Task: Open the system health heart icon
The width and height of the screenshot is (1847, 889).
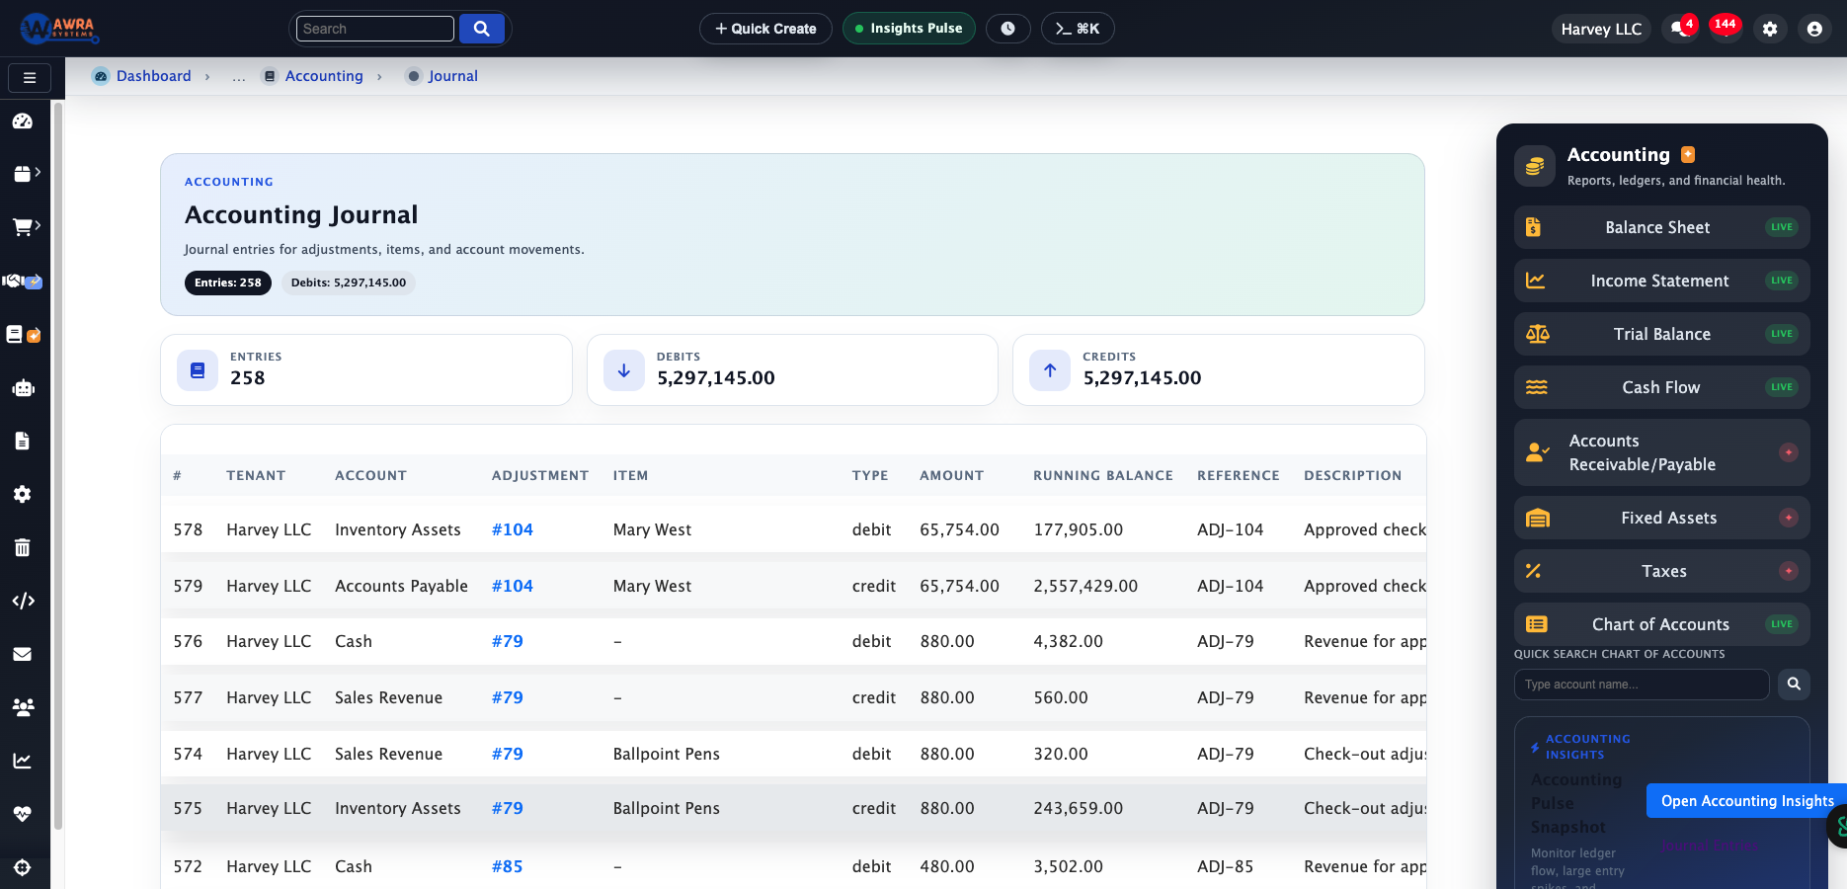Action: 22,814
